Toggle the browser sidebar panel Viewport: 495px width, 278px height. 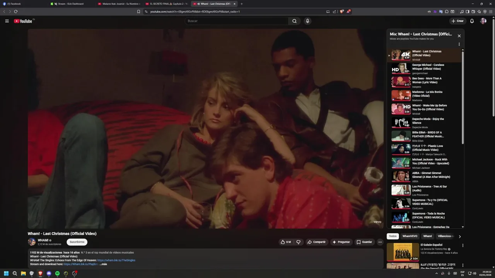(467, 12)
